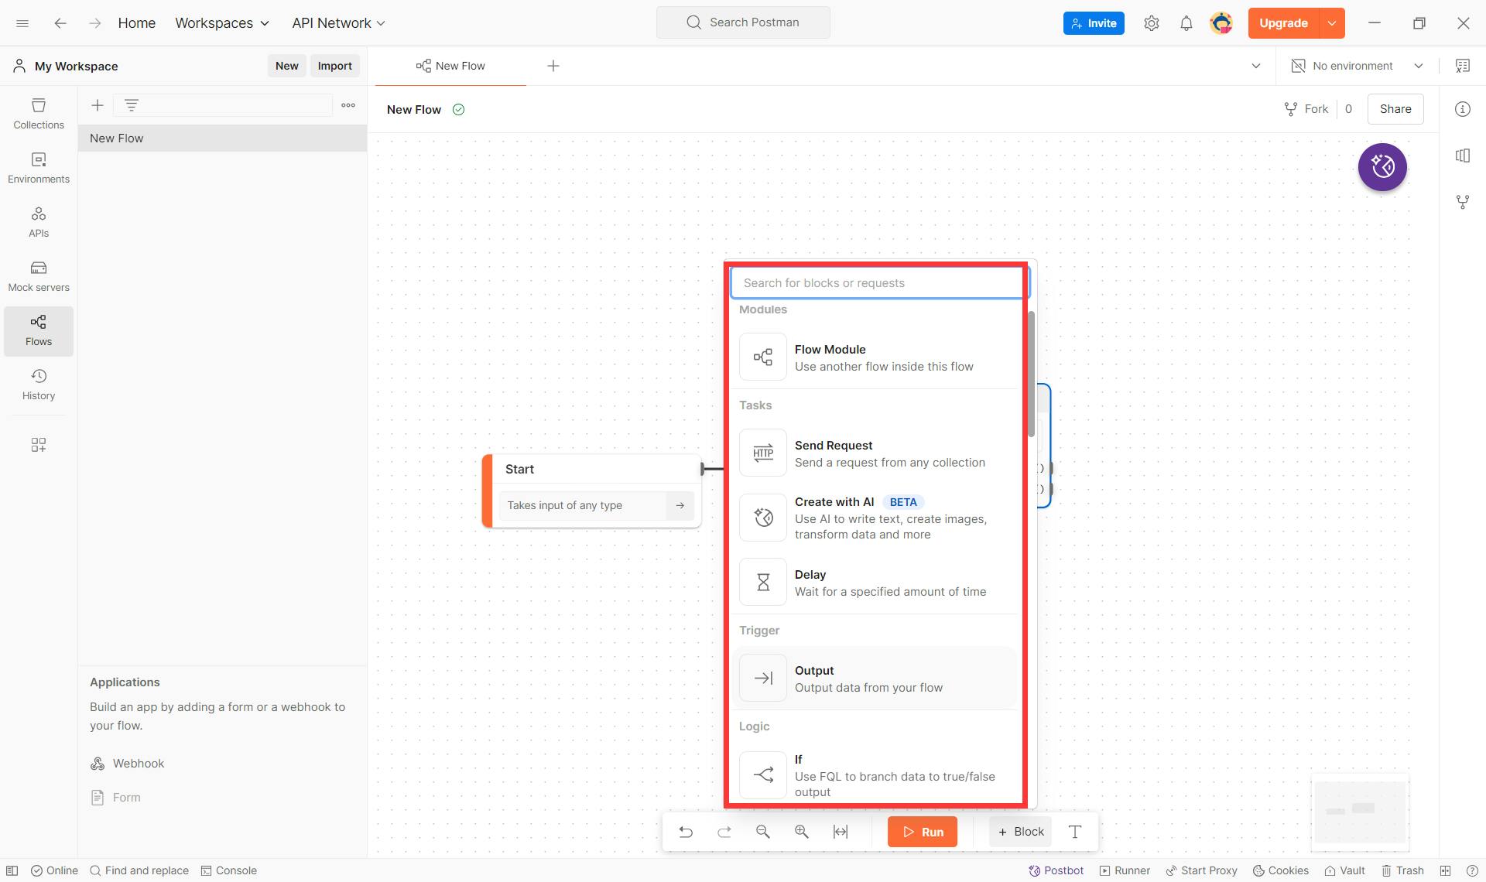The width and height of the screenshot is (1486, 882).
Task: Toggle the History panel view
Action: point(38,385)
